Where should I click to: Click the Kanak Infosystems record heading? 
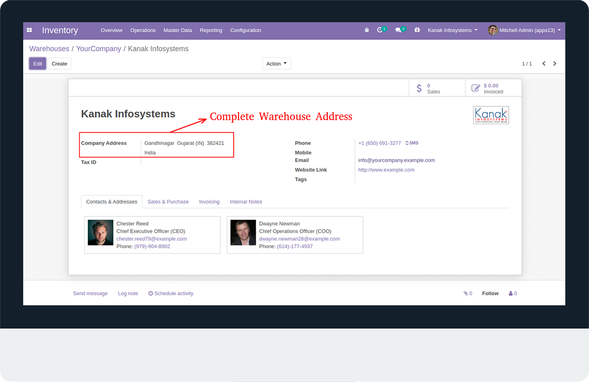(x=128, y=114)
